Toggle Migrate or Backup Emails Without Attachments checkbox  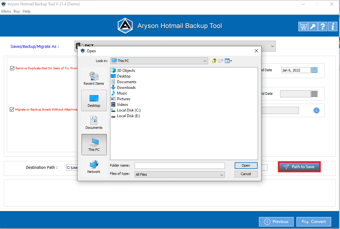point(12,109)
